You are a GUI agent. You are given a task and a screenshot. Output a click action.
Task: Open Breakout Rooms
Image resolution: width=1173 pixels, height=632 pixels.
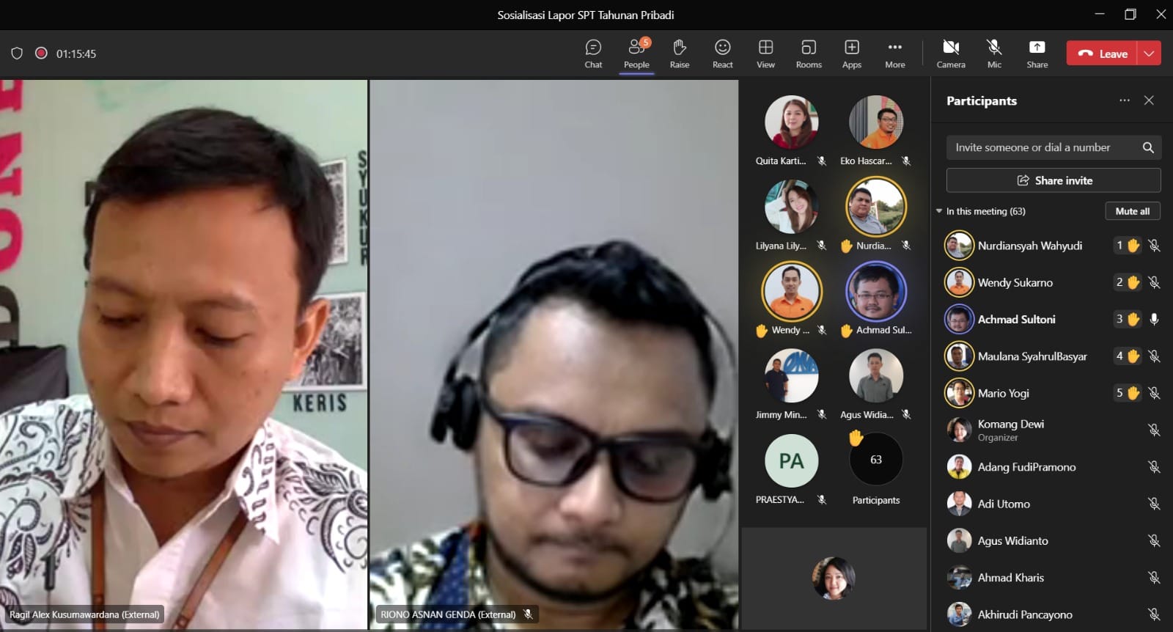coord(808,54)
